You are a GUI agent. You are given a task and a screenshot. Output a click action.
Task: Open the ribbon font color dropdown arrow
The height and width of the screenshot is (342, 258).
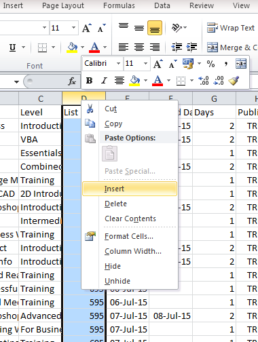pyautogui.click(x=105, y=47)
